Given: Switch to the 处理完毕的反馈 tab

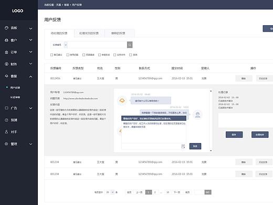Looking at the screenshot, I should click(x=89, y=33).
